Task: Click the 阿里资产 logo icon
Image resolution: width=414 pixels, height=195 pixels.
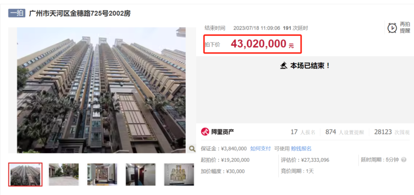Action: point(205,132)
